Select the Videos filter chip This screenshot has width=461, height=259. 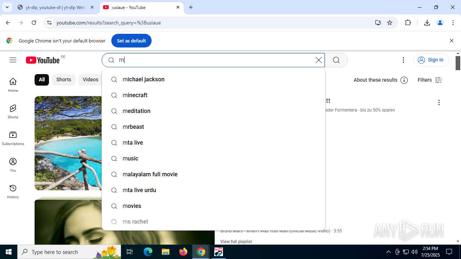90,79
